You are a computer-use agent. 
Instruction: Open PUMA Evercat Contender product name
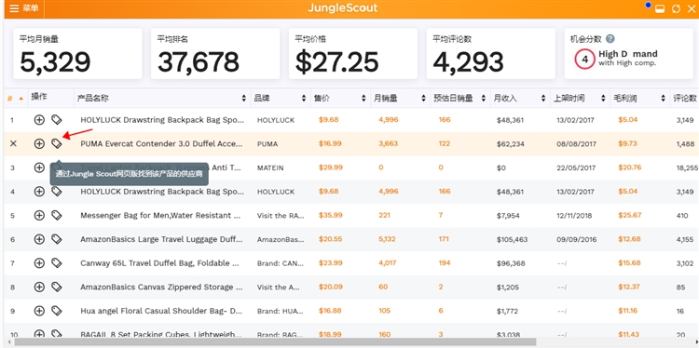[162, 143]
